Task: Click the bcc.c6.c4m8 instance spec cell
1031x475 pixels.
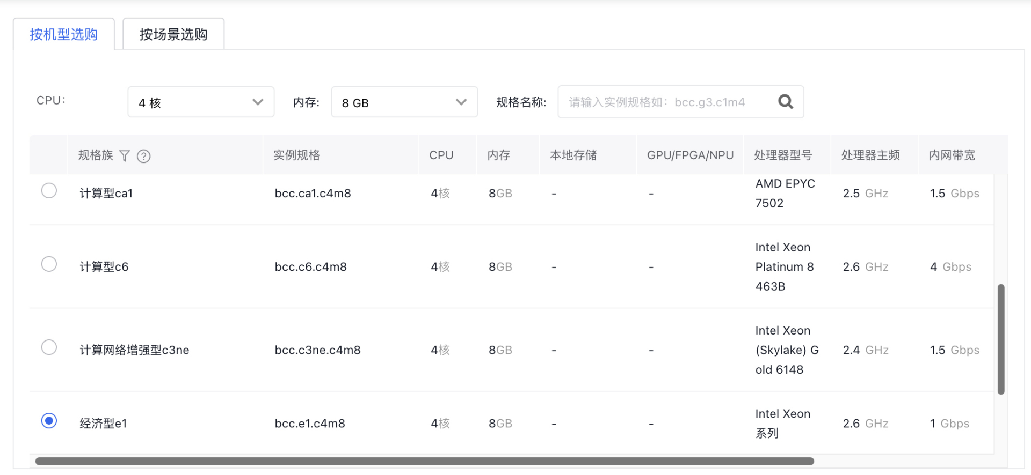Action: (311, 267)
